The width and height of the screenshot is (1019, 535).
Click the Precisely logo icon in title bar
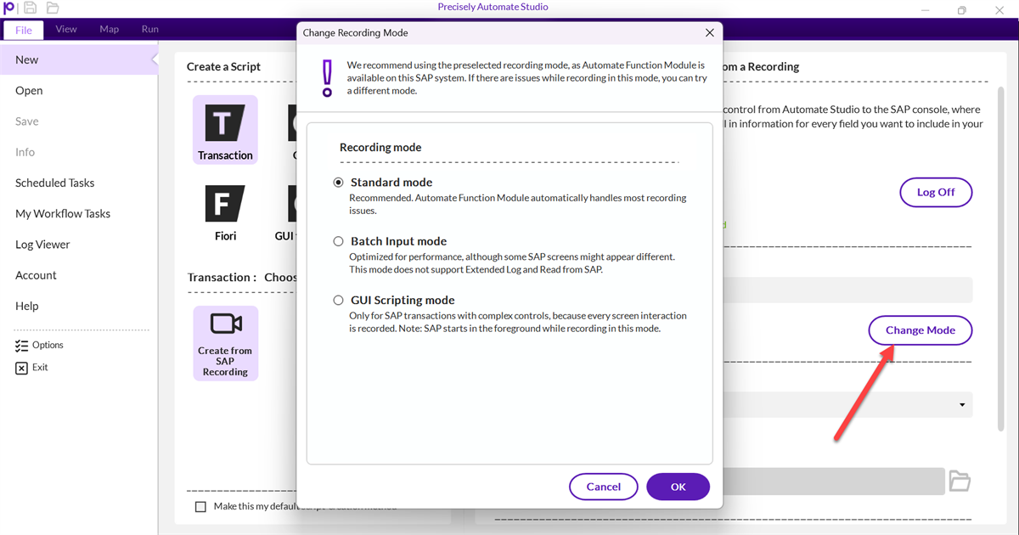click(x=9, y=8)
